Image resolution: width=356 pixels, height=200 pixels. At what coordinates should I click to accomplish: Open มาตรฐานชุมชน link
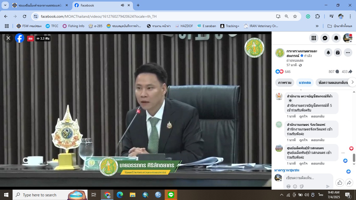coord(287,170)
